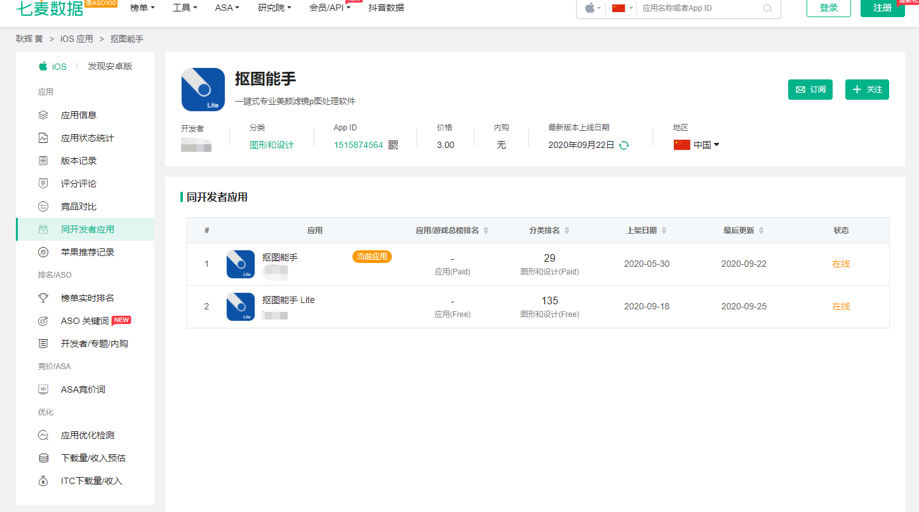Click the 2020-09-22 last update cell
This screenshot has width=919, height=512.
(744, 264)
